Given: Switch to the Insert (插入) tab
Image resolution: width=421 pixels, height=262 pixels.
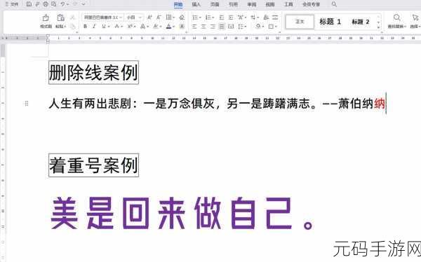Looking at the screenshot, I should (x=196, y=4).
